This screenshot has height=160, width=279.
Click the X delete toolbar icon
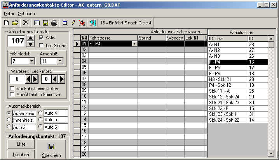pyautogui.click(x=26, y=23)
